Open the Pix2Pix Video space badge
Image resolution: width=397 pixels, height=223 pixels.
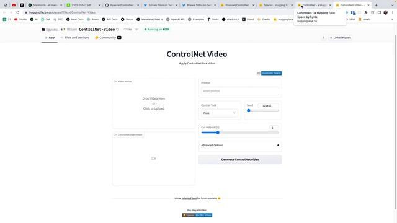(197, 216)
